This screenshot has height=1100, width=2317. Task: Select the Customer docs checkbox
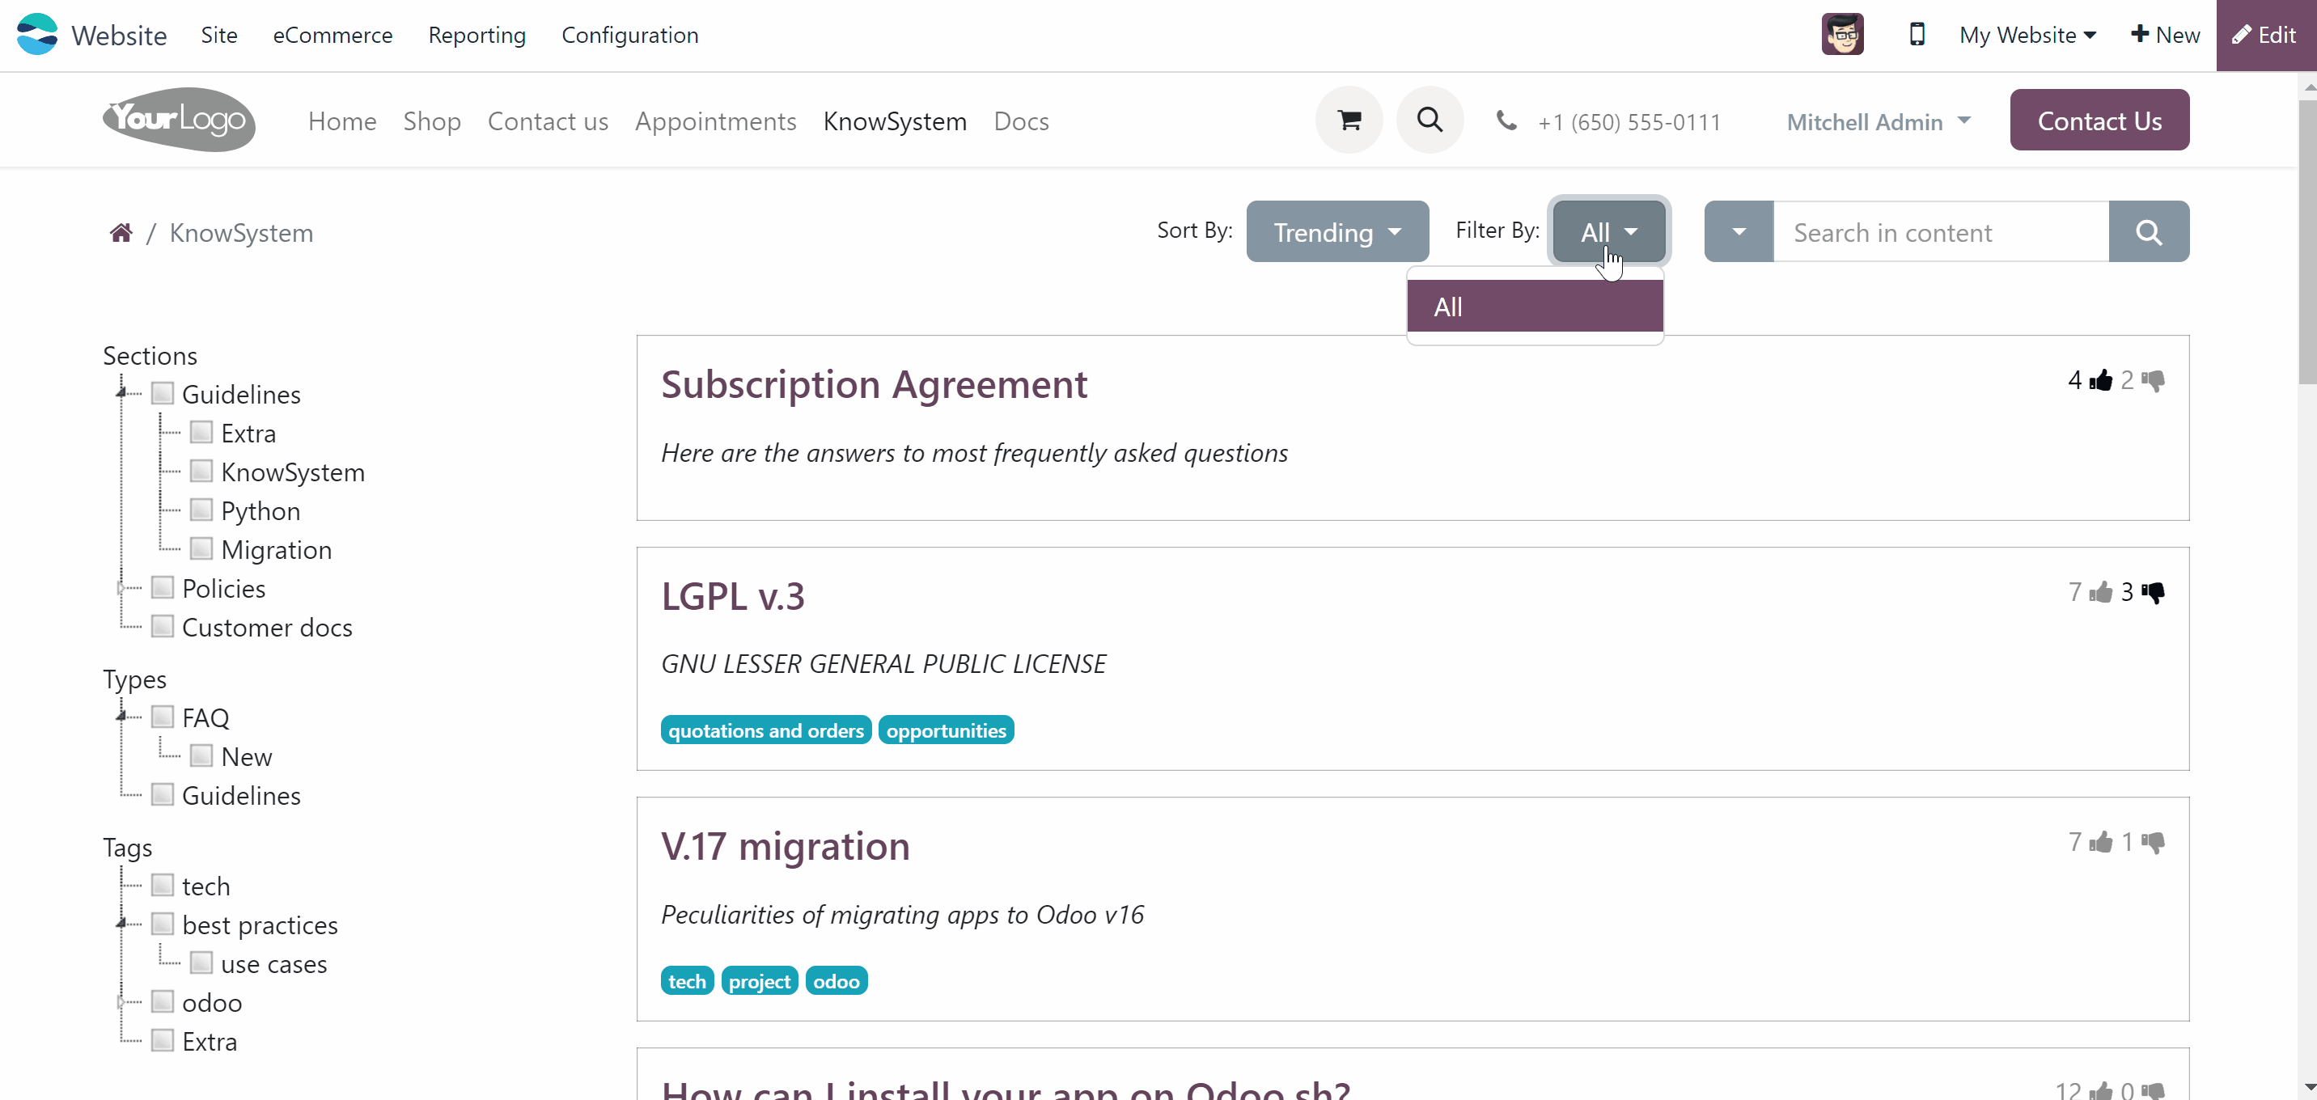[x=163, y=625]
